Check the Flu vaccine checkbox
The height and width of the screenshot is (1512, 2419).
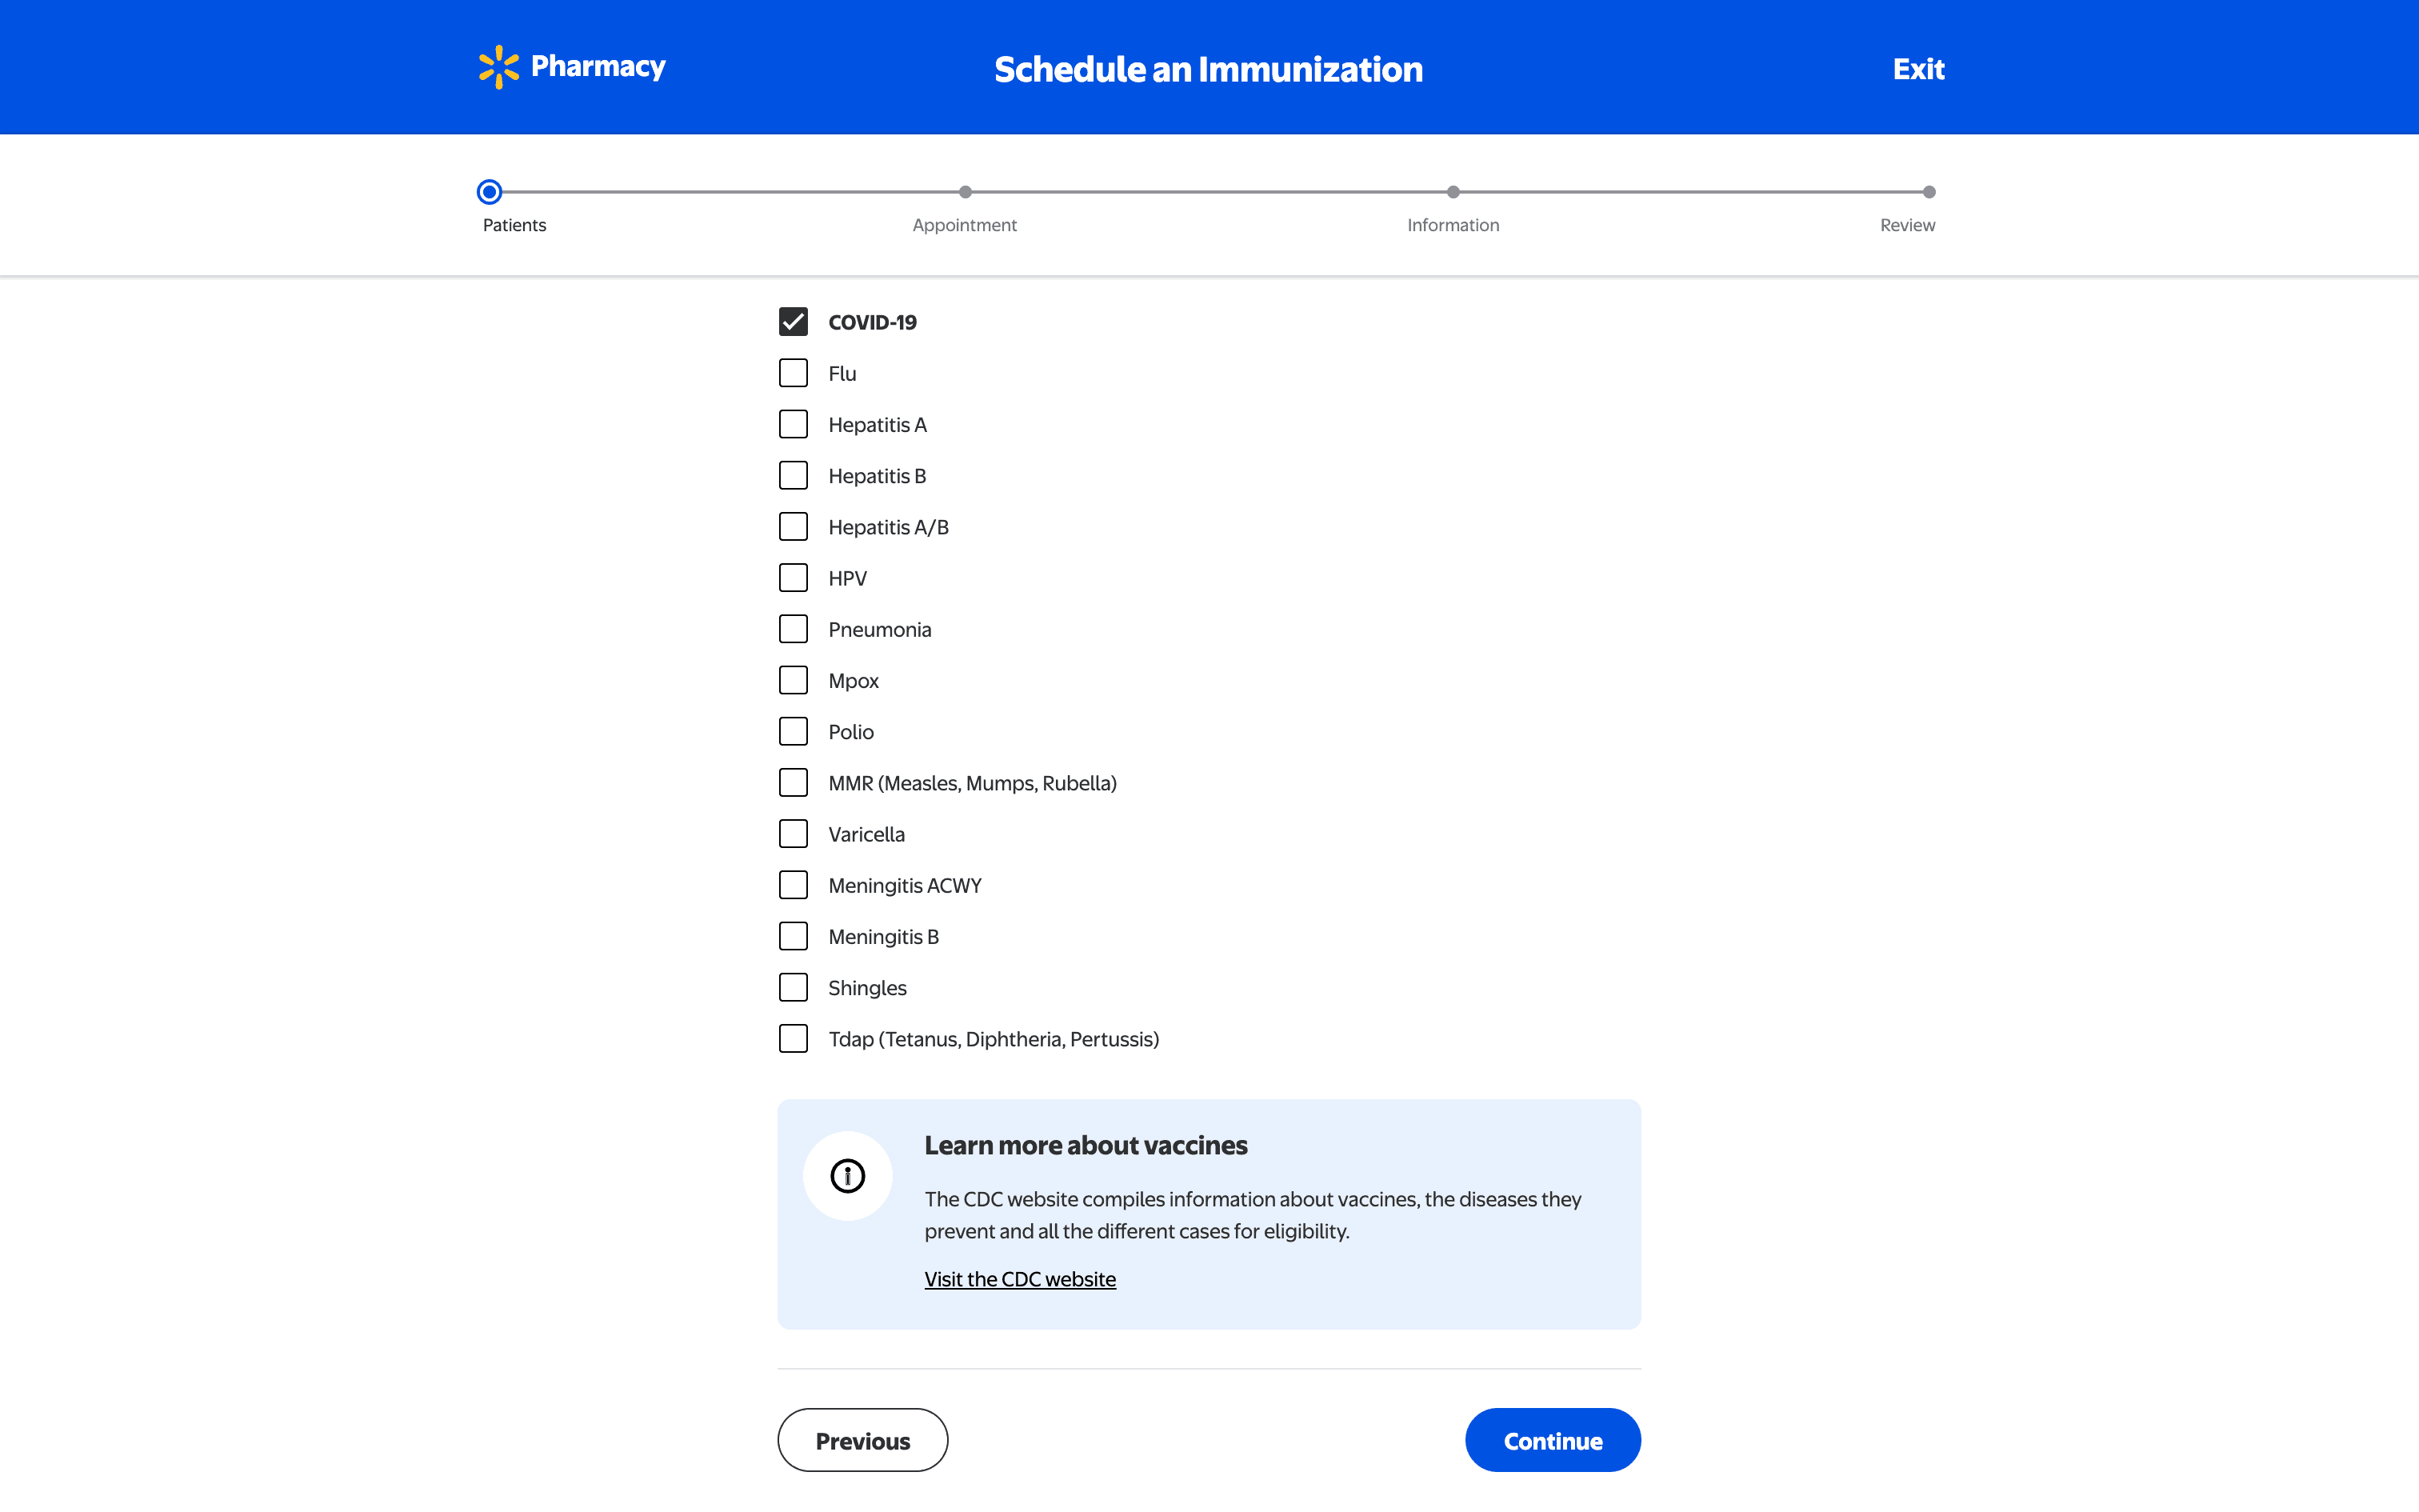point(793,373)
